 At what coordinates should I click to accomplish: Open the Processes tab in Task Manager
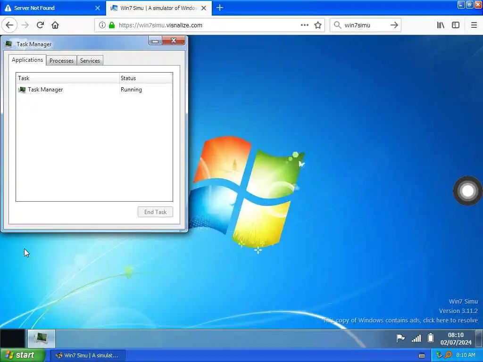tap(62, 61)
